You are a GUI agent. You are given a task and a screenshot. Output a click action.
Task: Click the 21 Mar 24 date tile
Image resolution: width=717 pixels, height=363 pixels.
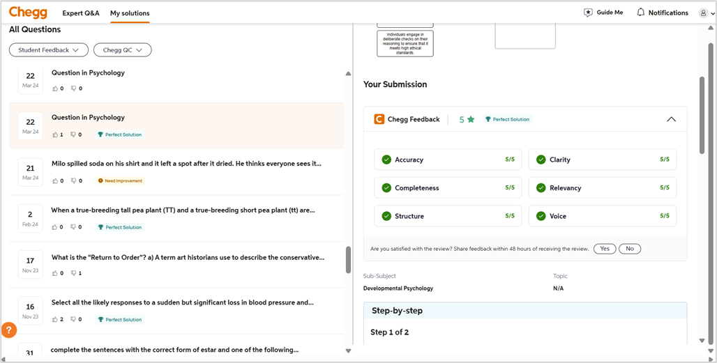(x=30, y=172)
